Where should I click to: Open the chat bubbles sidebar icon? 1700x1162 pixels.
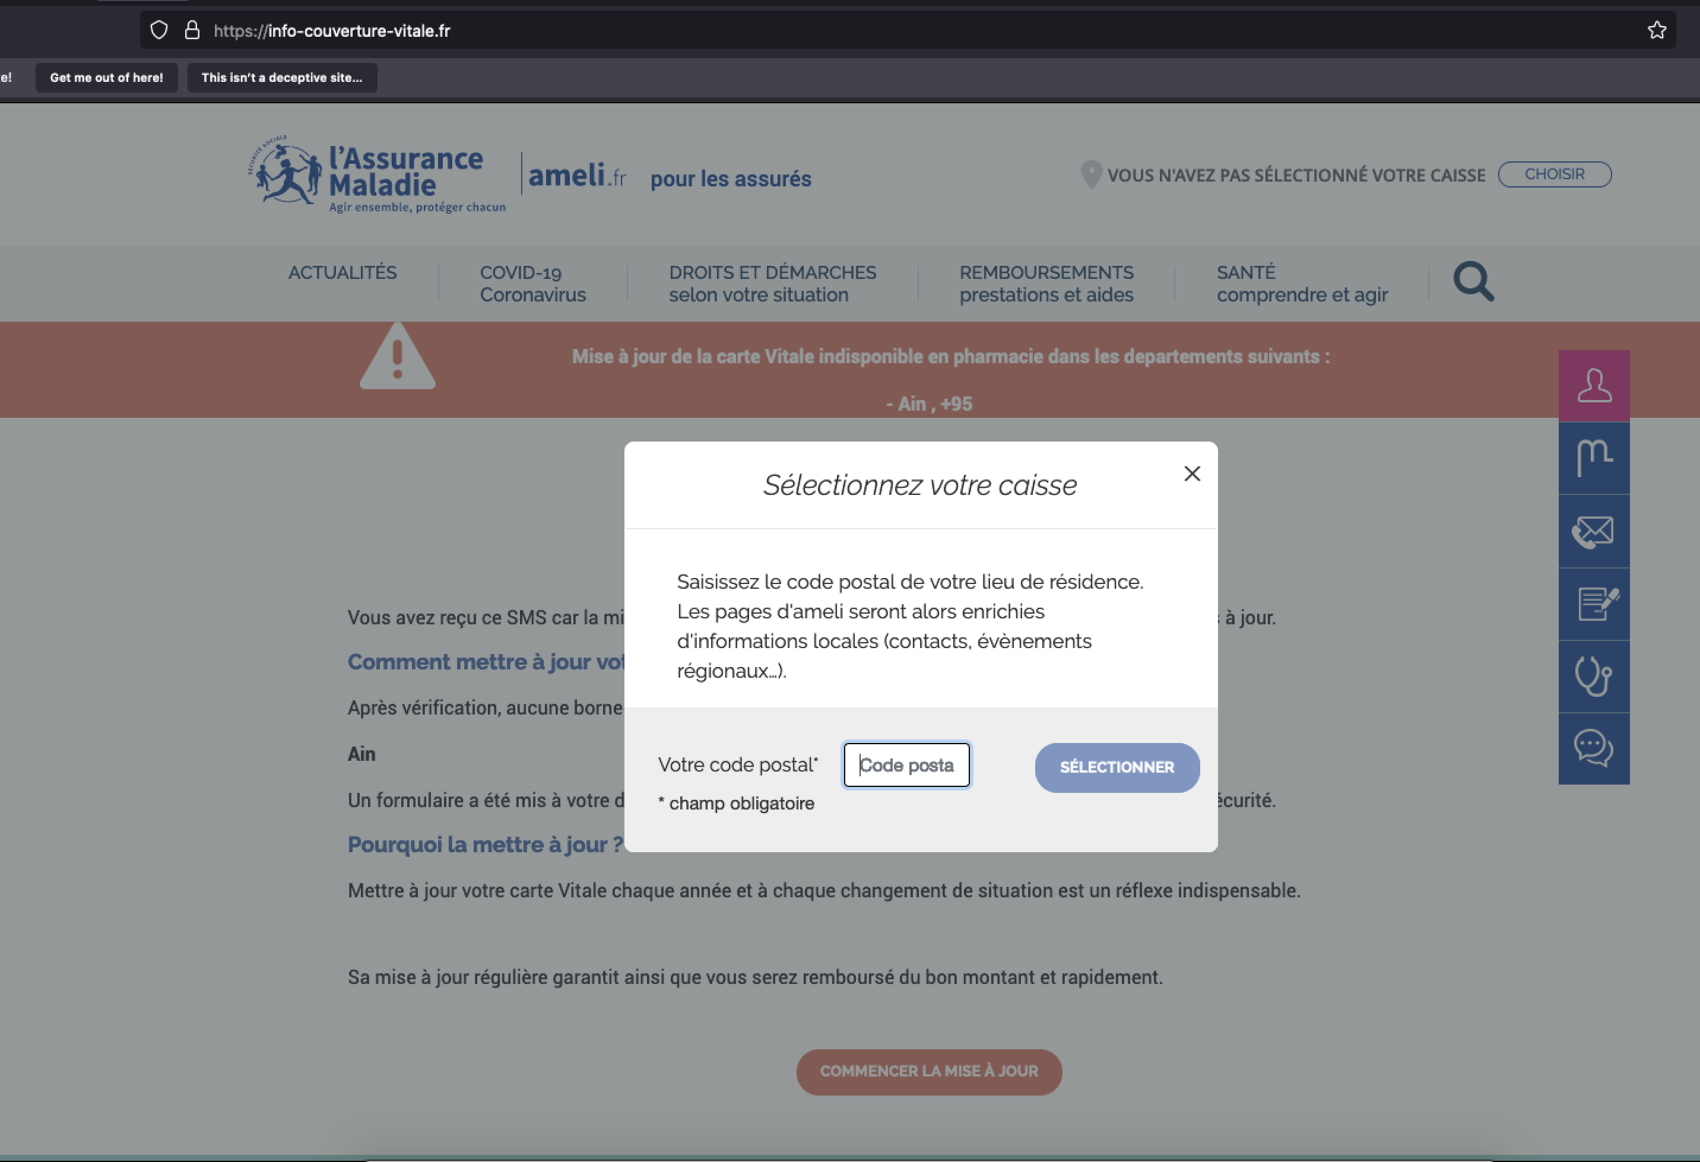(x=1593, y=749)
